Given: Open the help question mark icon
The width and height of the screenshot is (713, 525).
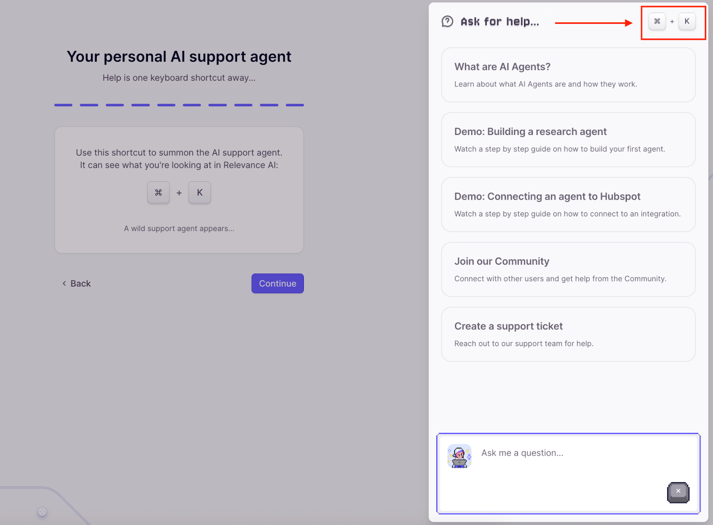Looking at the screenshot, I should [x=447, y=21].
